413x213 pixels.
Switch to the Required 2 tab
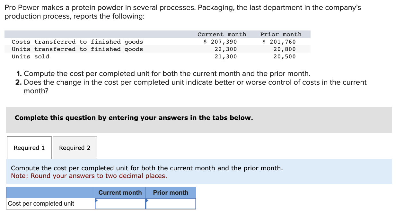pyautogui.click(x=75, y=148)
